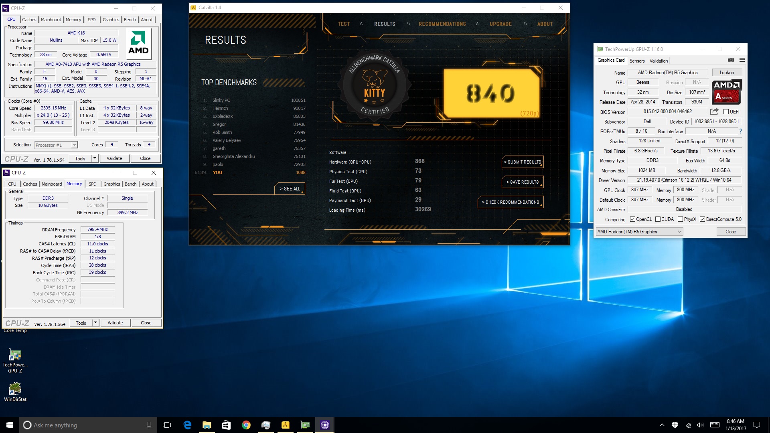The image size is (770, 433).
Task: Switch to CPU-Z taskbar icon
Action: click(324, 425)
